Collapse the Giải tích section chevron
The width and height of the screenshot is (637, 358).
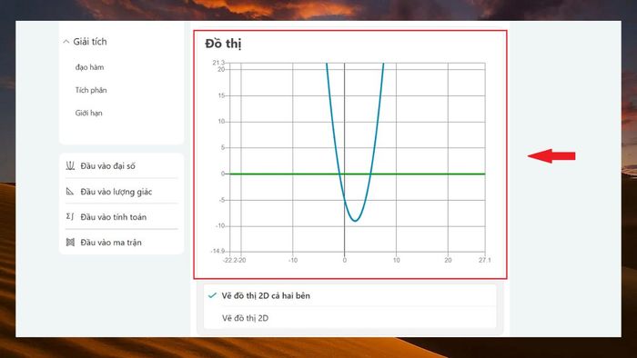tap(66, 42)
